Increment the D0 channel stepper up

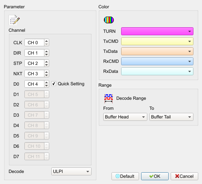46,82
